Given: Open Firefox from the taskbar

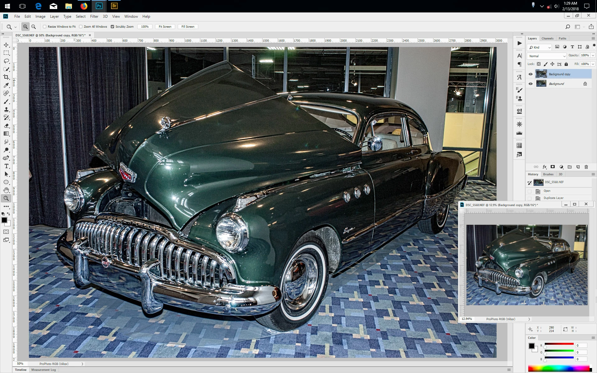Looking at the screenshot, I should (84, 6).
